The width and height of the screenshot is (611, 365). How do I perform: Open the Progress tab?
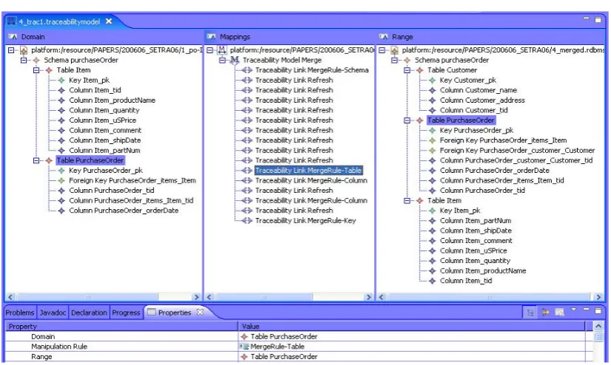(126, 313)
